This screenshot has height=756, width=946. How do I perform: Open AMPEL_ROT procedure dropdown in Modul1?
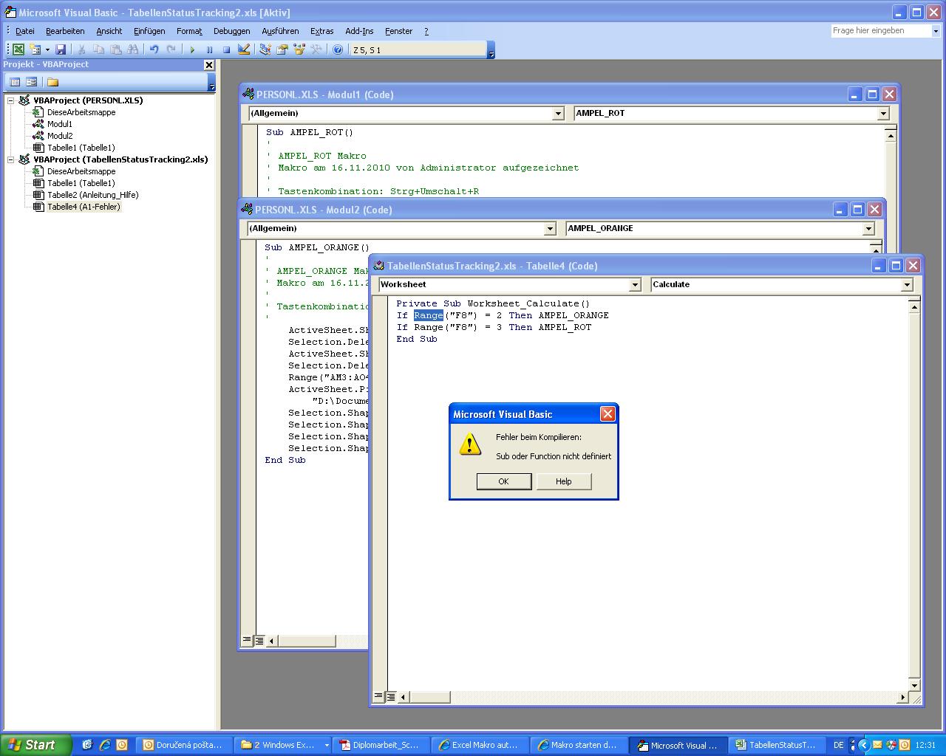tap(883, 114)
